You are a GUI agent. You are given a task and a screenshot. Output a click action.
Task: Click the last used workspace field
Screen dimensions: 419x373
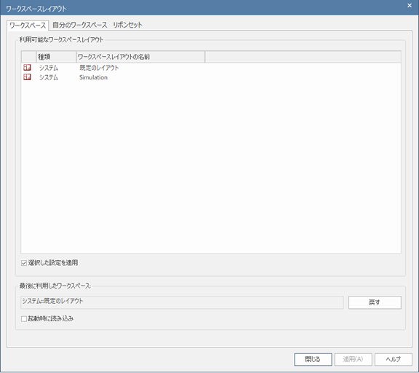click(182, 302)
